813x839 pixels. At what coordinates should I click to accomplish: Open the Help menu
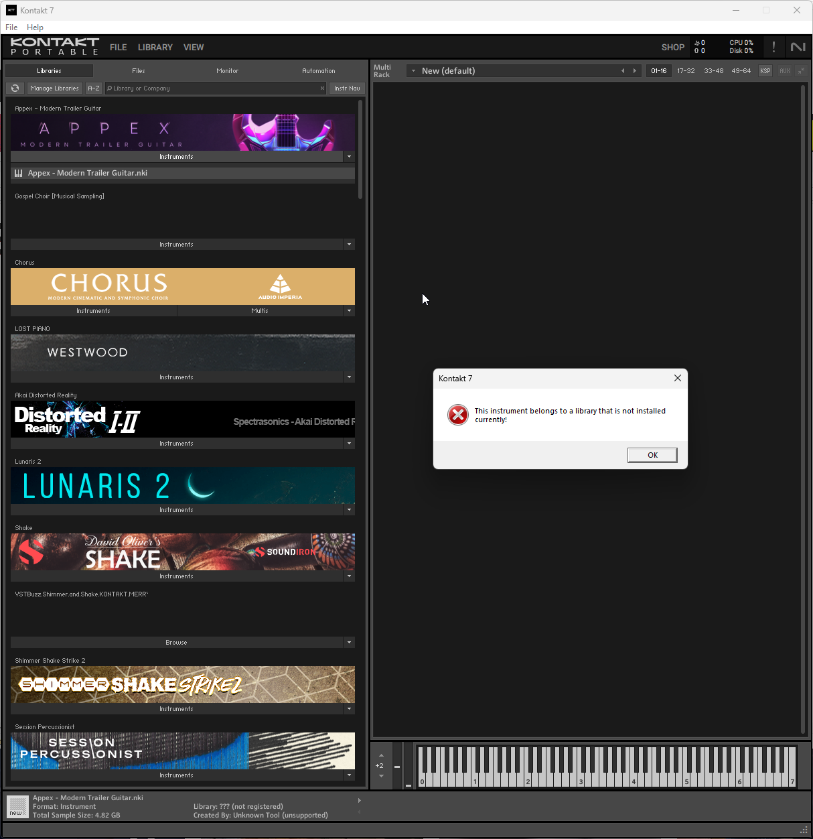[35, 27]
